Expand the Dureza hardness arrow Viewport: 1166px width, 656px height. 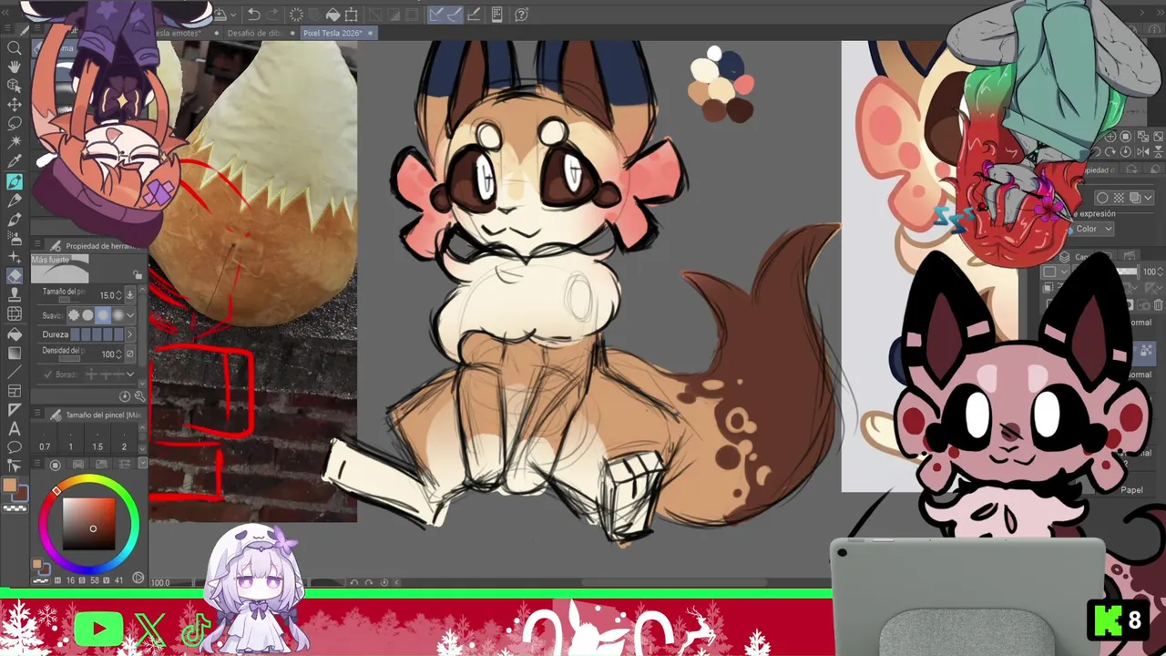coord(130,334)
